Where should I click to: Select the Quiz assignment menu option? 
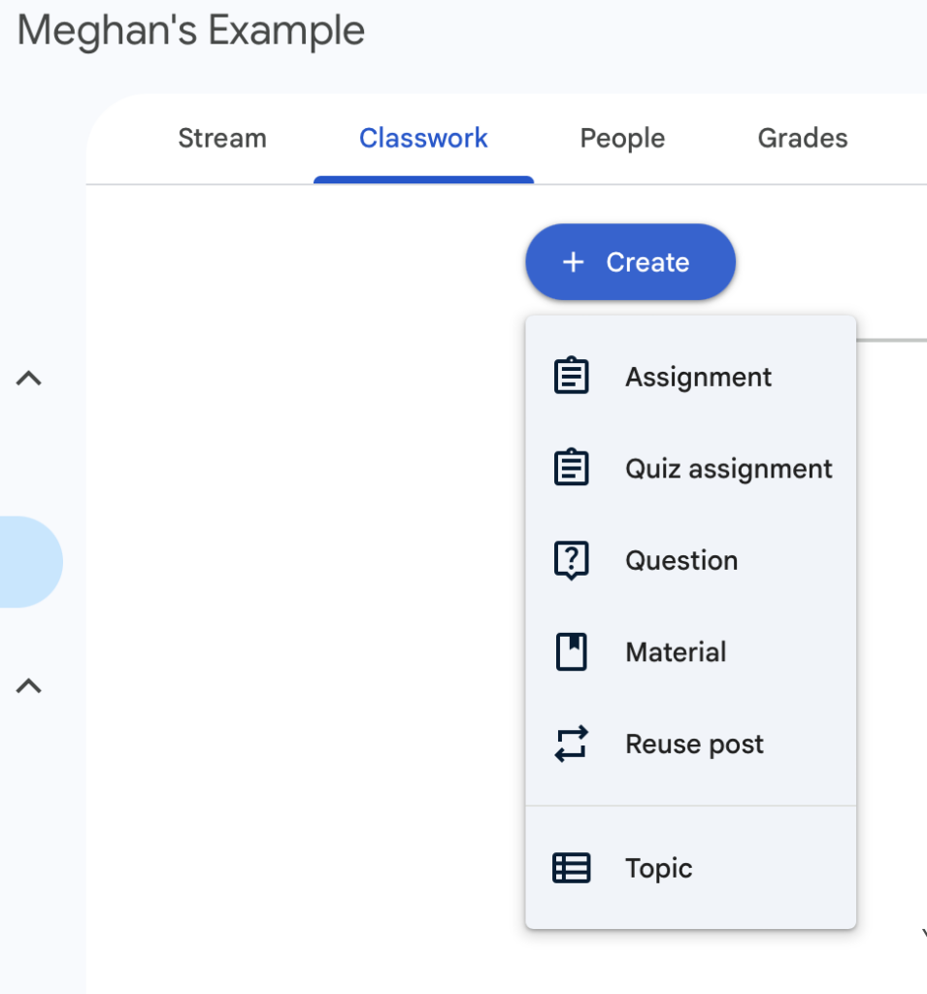(728, 469)
